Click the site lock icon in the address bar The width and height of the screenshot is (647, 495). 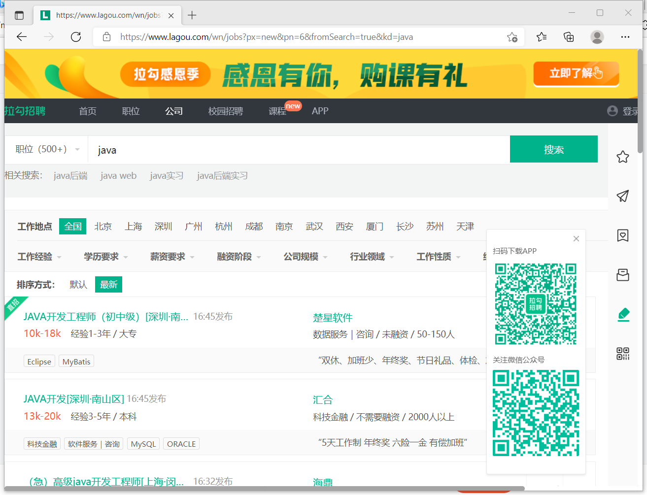[106, 37]
